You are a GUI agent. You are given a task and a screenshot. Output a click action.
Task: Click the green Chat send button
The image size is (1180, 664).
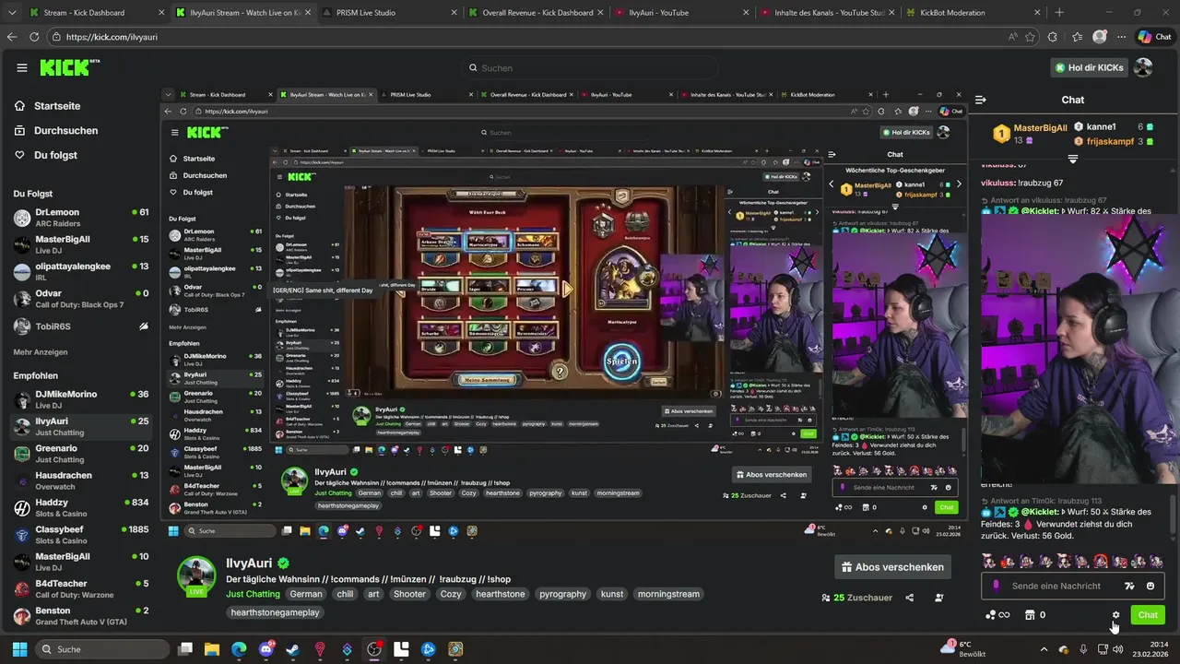tap(1148, 615)
